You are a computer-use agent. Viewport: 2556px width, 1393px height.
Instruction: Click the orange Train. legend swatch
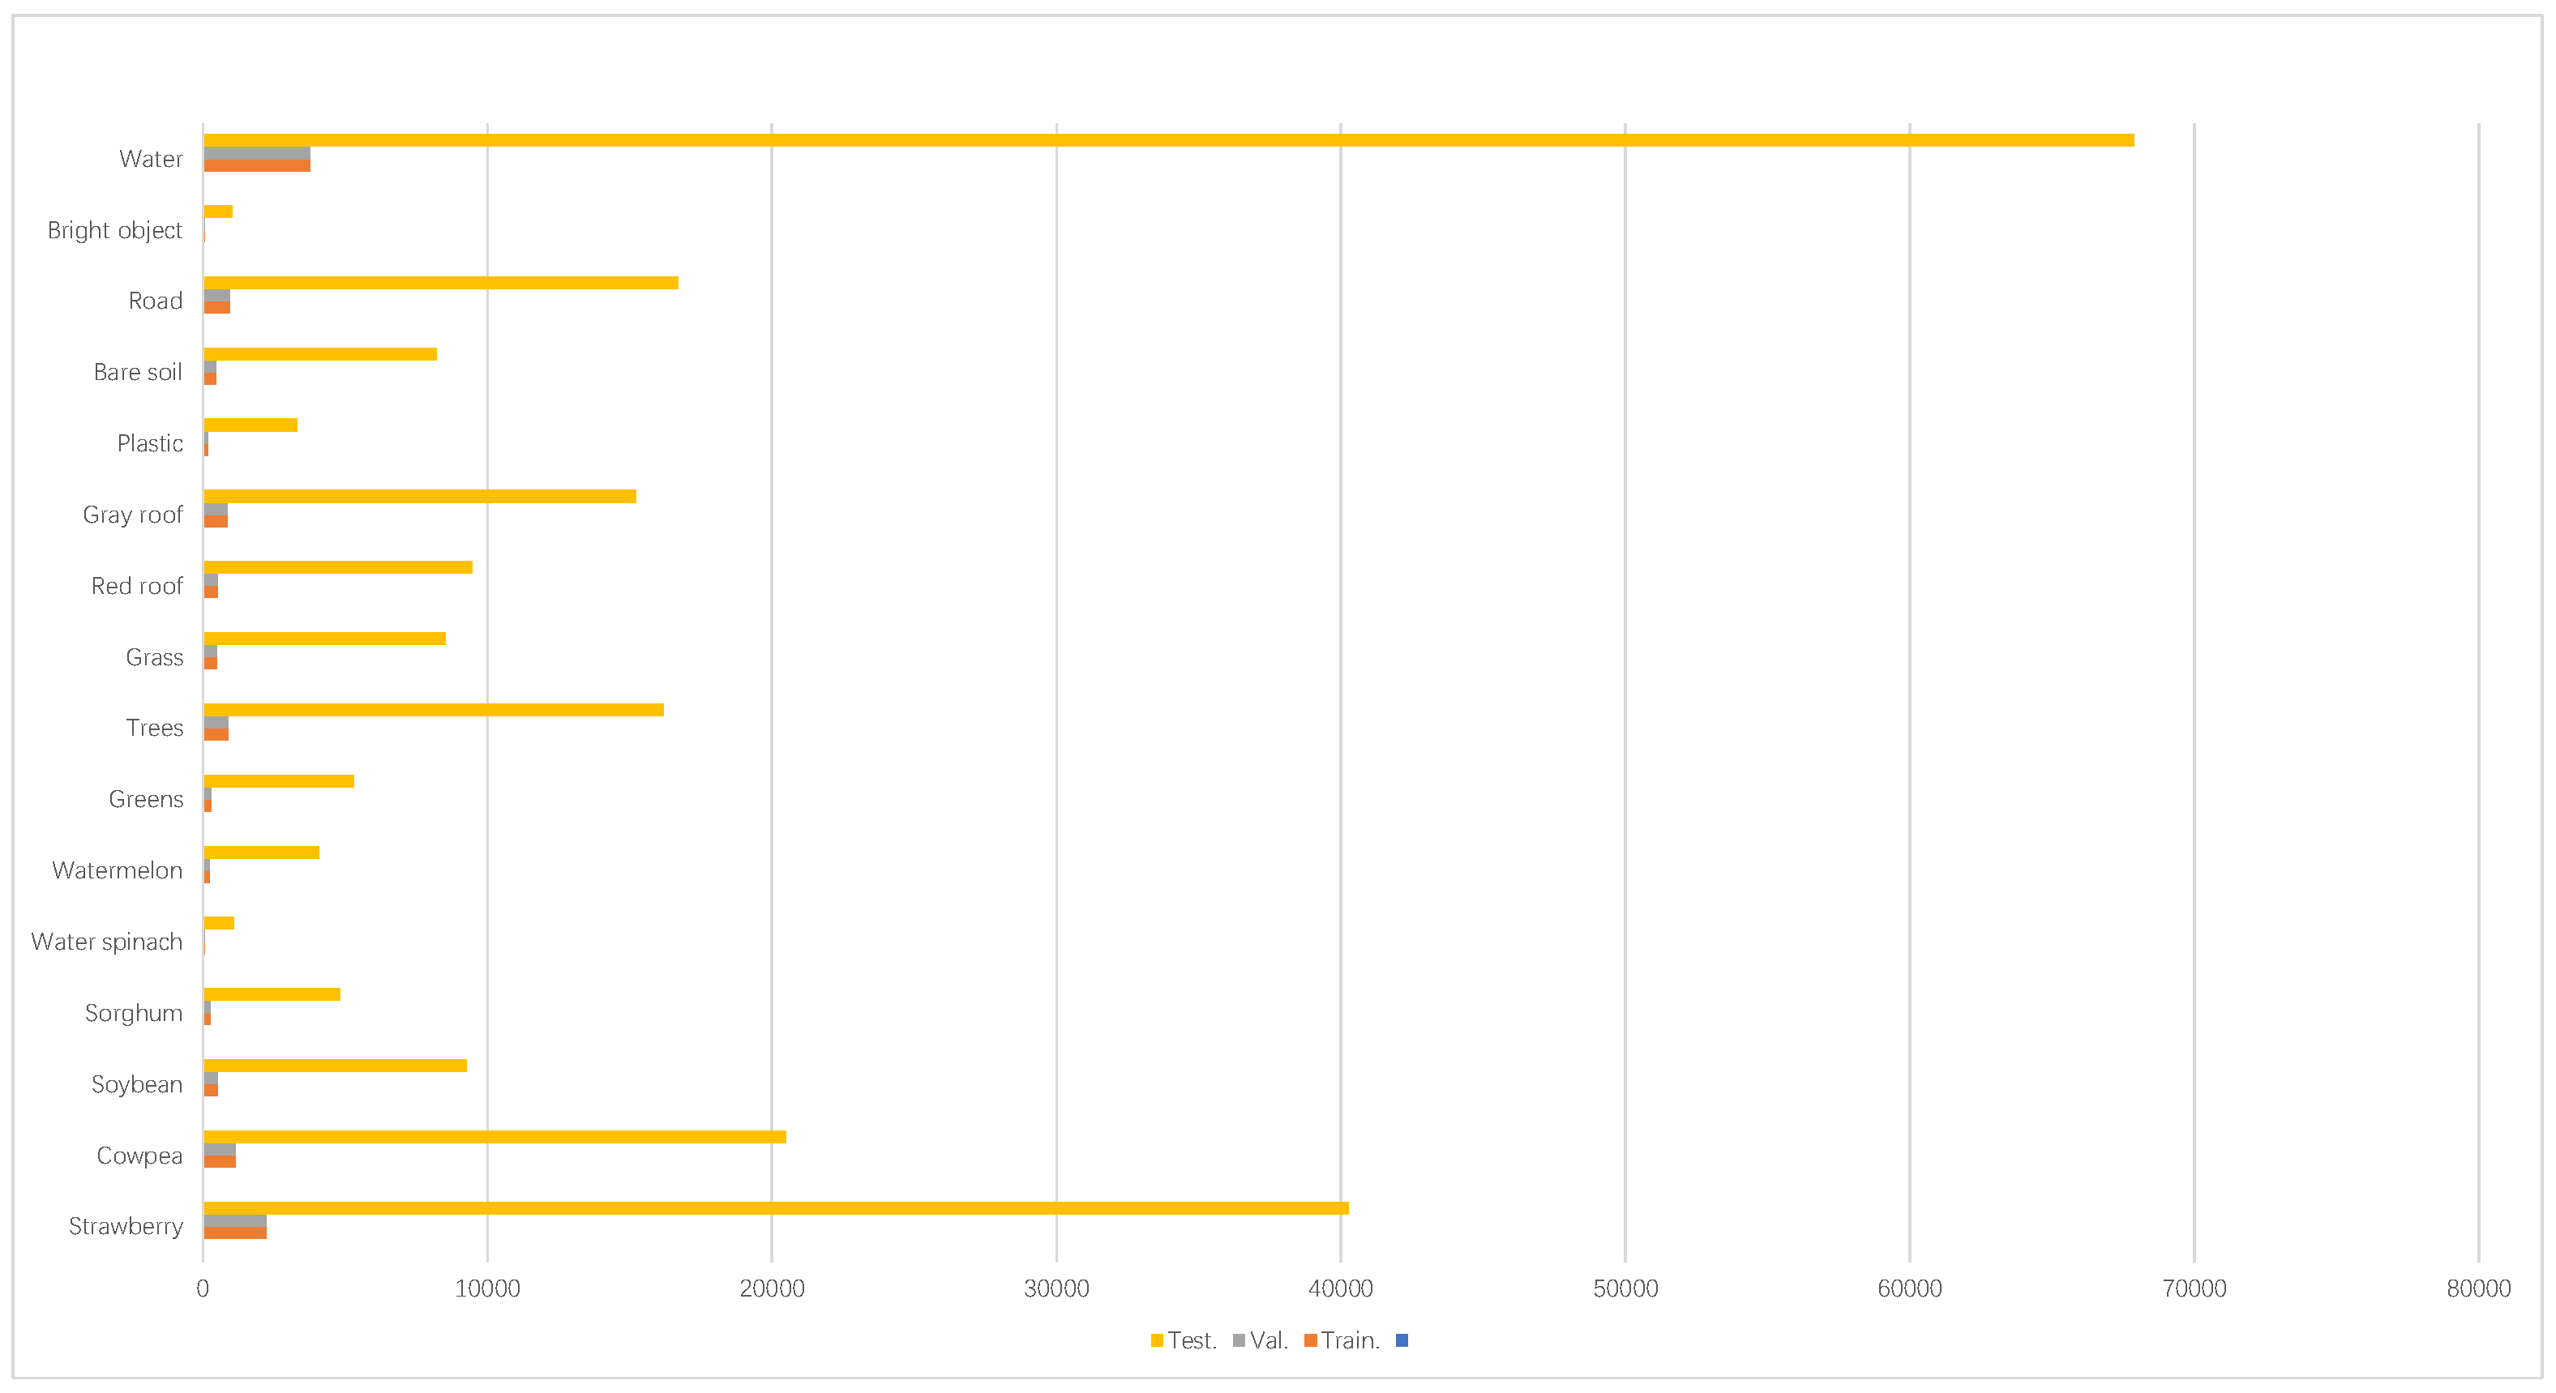[1310, 1340]
